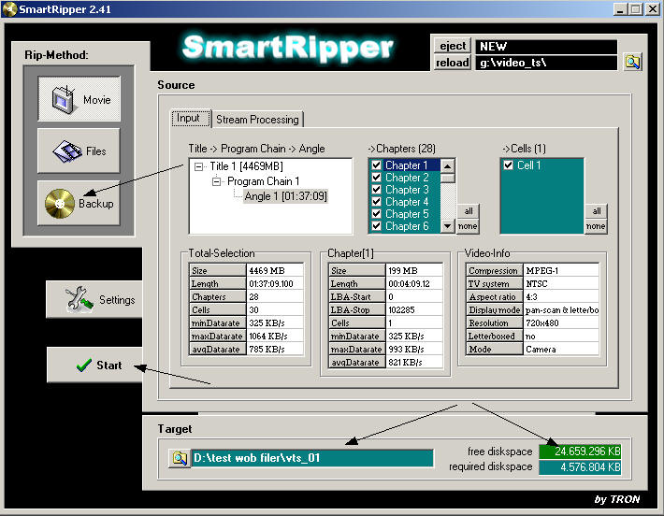664x516 pixels.
Task: Click Total-Selection Cells value 30
Action: click(x=275, y=309)
